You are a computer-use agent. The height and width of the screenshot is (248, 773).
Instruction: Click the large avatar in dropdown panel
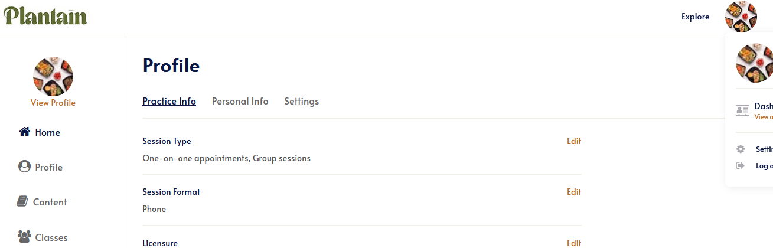click(754, 63)
